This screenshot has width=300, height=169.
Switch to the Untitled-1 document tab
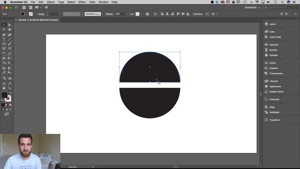[38, 20]
